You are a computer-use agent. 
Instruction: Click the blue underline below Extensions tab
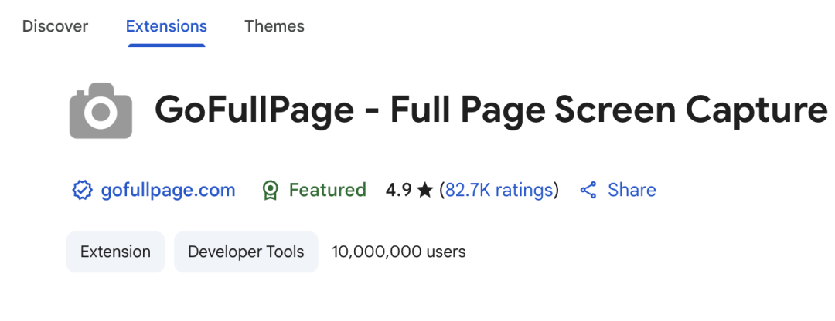click(x=166, y=45)
